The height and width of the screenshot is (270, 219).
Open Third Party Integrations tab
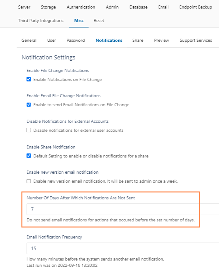[41, 21]
